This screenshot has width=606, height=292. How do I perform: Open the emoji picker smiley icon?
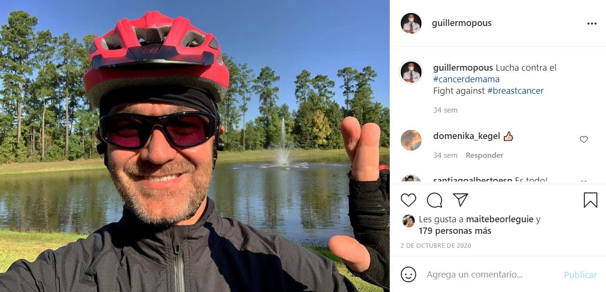pyautogui.click(x=408, y=274)
